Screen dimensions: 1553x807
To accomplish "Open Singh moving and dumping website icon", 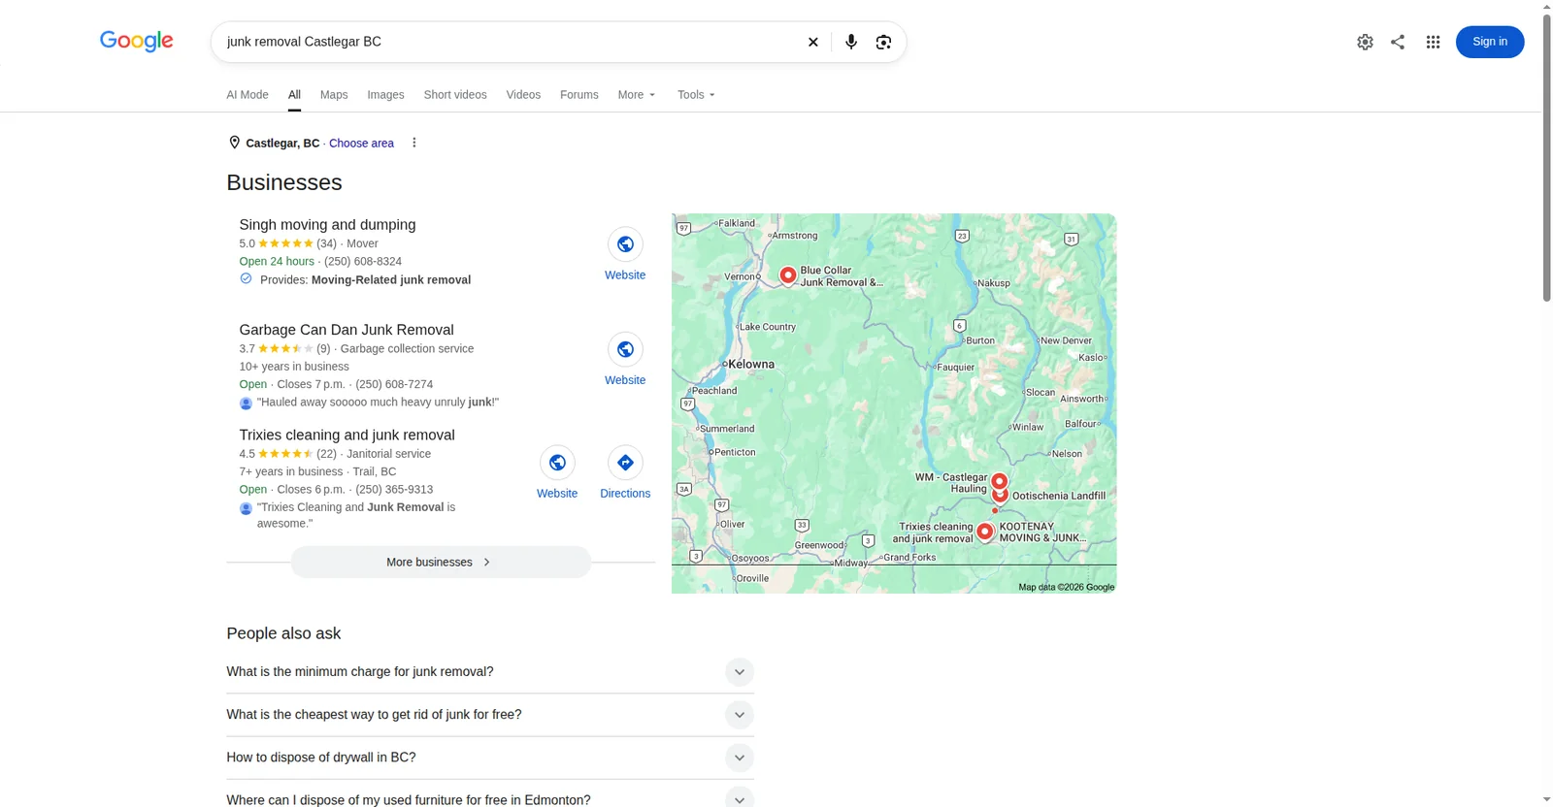I will click(x=625, y=244).
